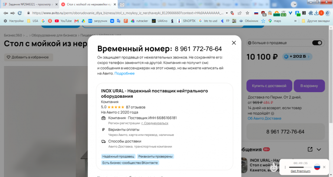Open the Настройки bookmark
Image resolution: width=333 pixels, height=177 pixels.
coord(13,21)
